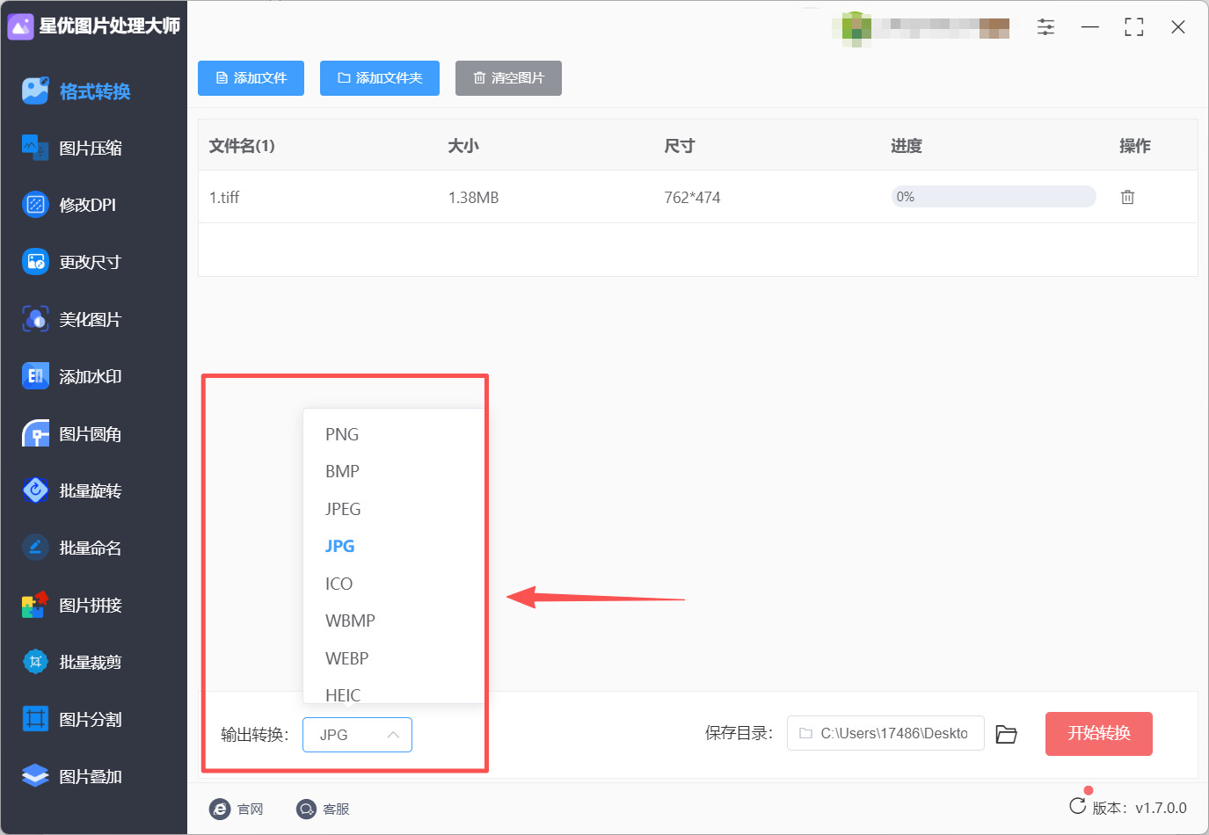Click the 添加文件夹 button

(380, 78)
